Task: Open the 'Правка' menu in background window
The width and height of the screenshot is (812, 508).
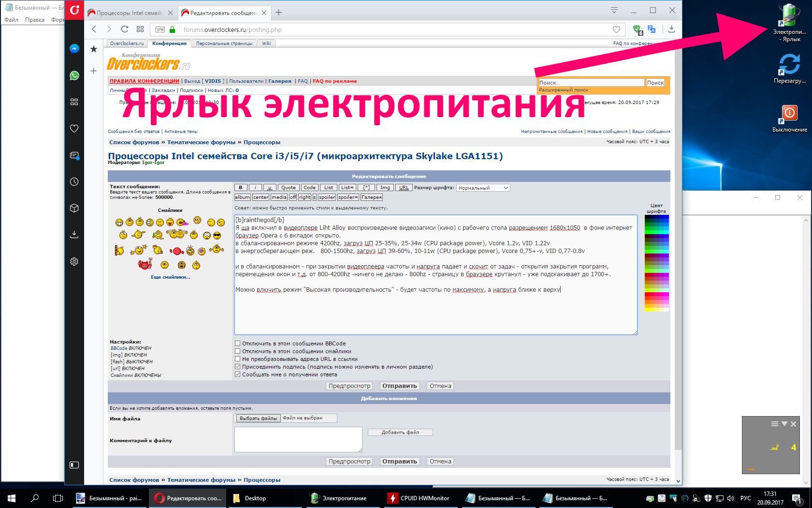Action: (35, 20)
